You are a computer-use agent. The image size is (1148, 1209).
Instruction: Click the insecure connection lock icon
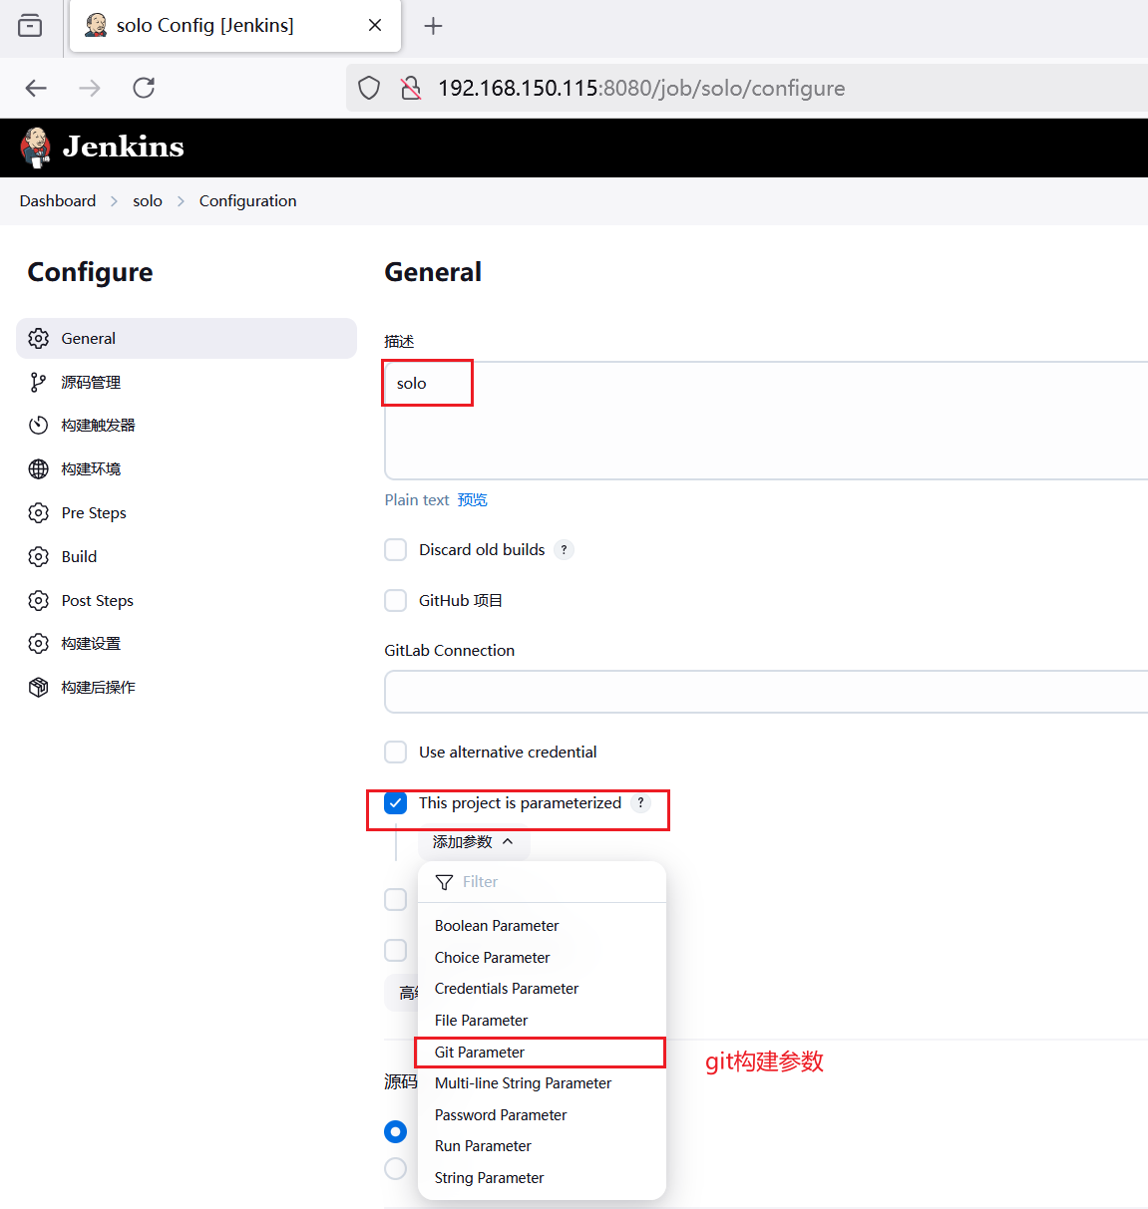410,88
